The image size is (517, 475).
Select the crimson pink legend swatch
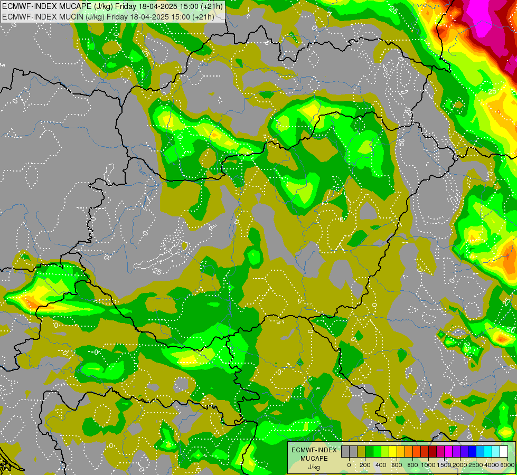(441, 452)
